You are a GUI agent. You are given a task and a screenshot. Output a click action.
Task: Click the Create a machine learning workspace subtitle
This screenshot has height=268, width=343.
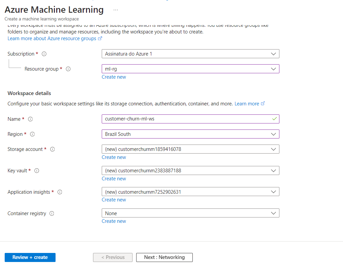point(42,19)
